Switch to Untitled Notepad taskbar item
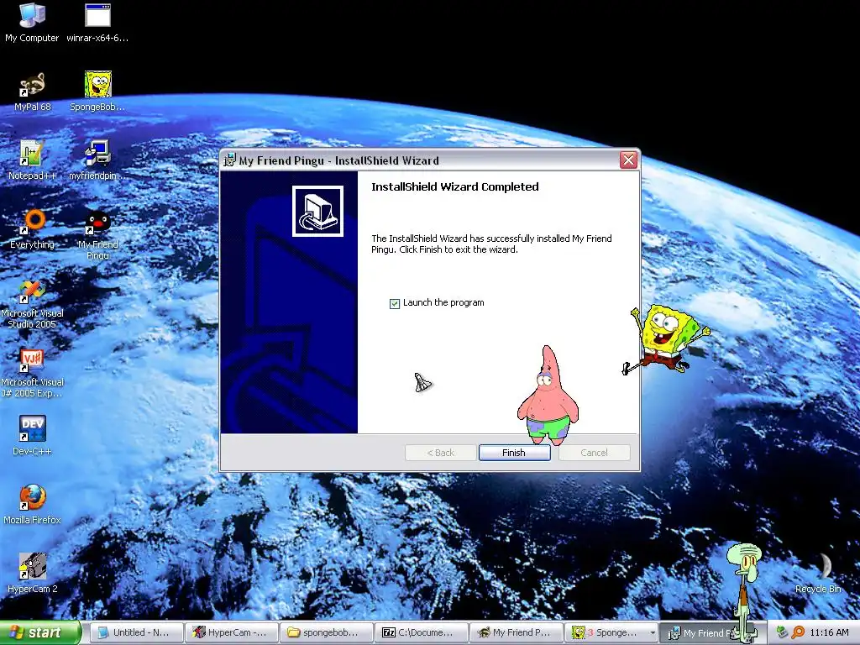The width and height of the screenshot is (860, 645). 136,633
